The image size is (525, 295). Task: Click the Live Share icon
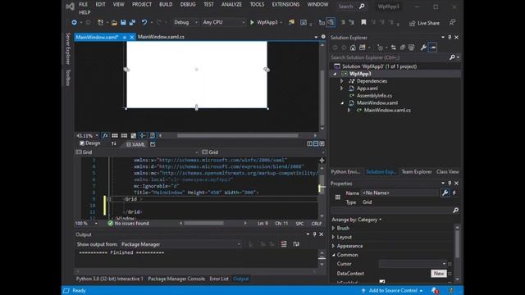pyautogui.click(x=412, y=23)
